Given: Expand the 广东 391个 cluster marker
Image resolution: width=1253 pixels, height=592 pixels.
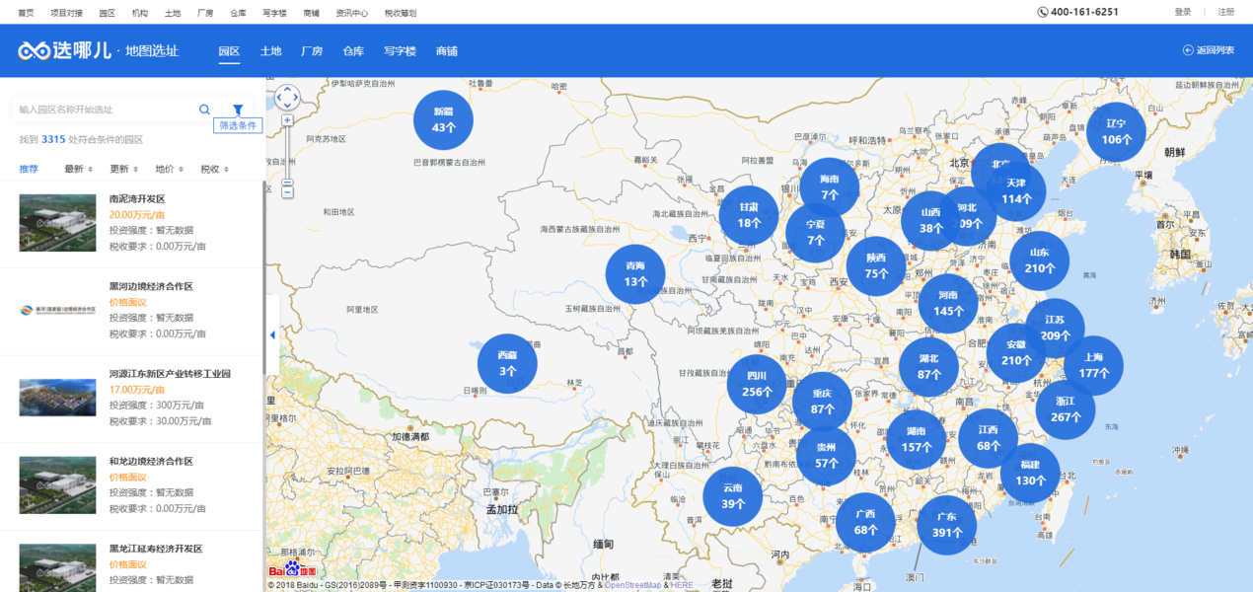Looking at the screenshot, I should click(946, 525).
